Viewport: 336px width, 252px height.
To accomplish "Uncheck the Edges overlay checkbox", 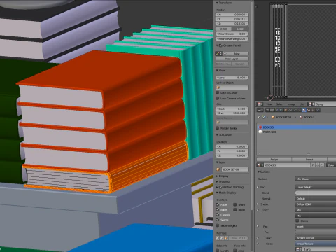I will (x=218, y=209).
